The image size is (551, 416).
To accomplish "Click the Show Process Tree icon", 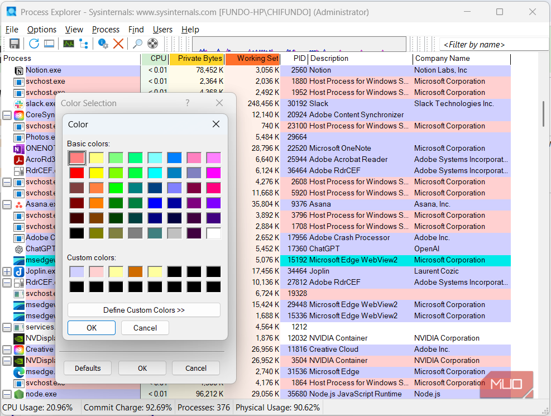I will (84, 44).
